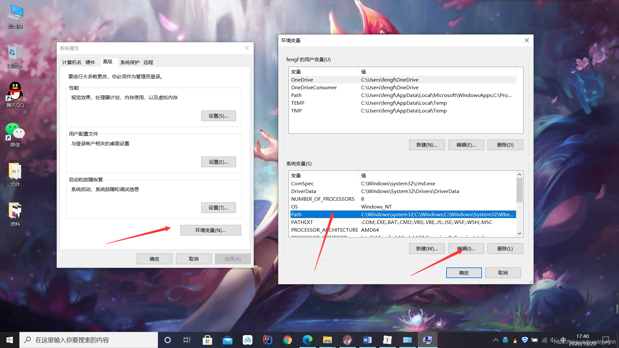Click 编辑(E) for user variables

pos(466,145)
